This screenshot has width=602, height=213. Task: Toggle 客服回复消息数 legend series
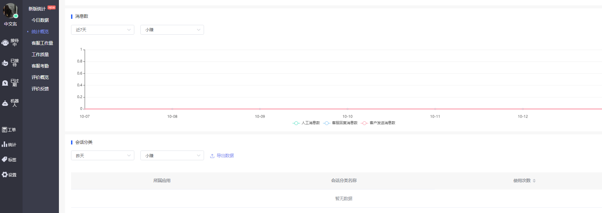340,123
